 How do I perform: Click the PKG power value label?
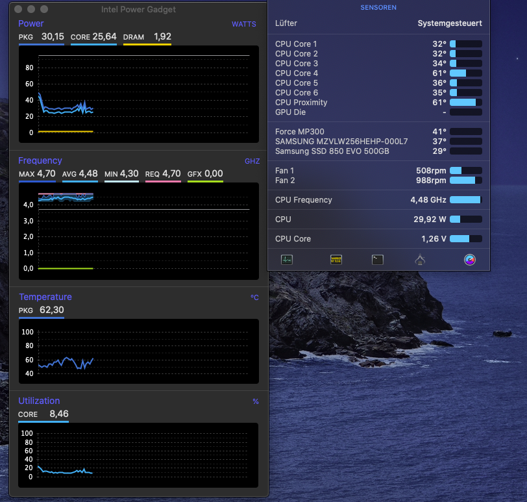pyautogui.click(x=53, y=37)
